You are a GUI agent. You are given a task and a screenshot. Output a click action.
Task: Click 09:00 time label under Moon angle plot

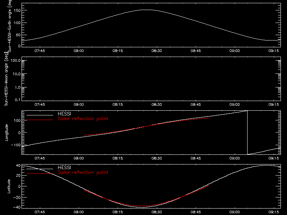pos(235,105)
